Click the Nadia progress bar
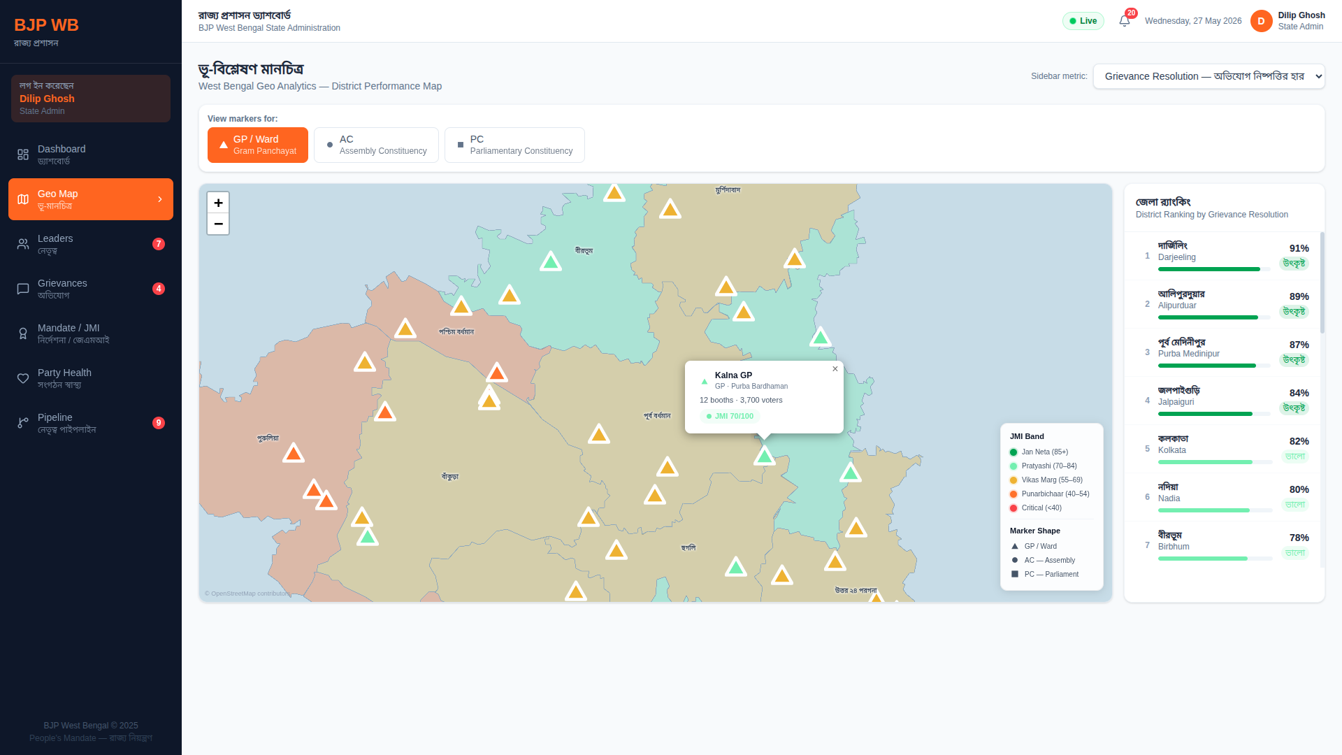 point(1214,510)
